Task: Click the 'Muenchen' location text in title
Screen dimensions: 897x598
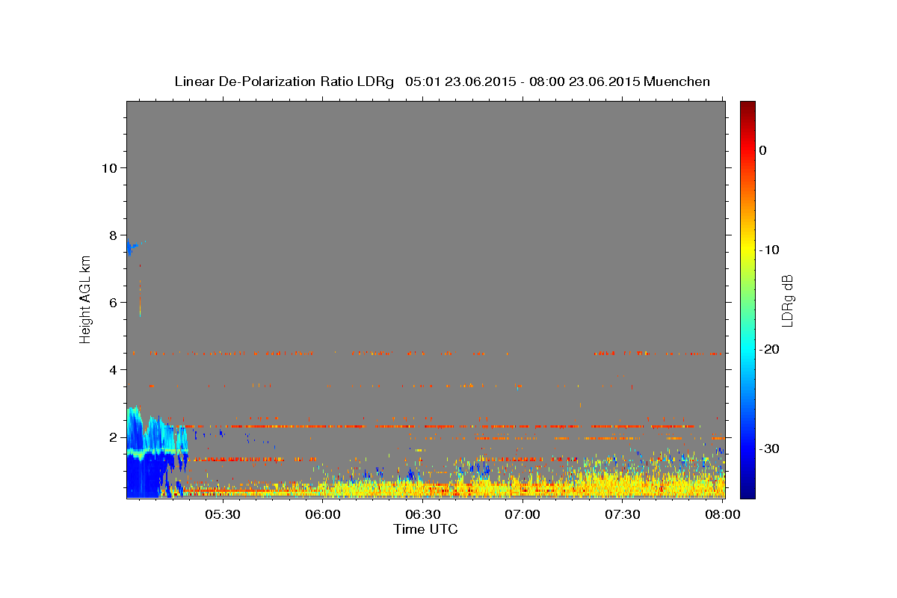Action: [x=676, y=81]
